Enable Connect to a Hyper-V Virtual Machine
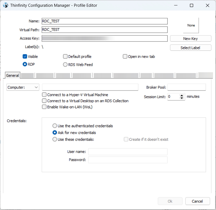This screenshot has height=210, width=216. pos(44,95)
